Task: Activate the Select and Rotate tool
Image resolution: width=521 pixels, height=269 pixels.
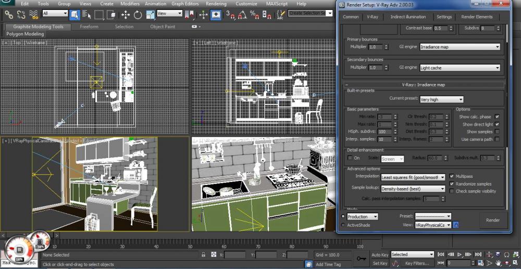Action: (x=138, y=15)
